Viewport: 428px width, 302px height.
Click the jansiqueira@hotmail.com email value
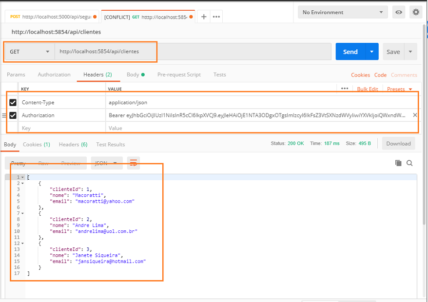click(111, 262)
